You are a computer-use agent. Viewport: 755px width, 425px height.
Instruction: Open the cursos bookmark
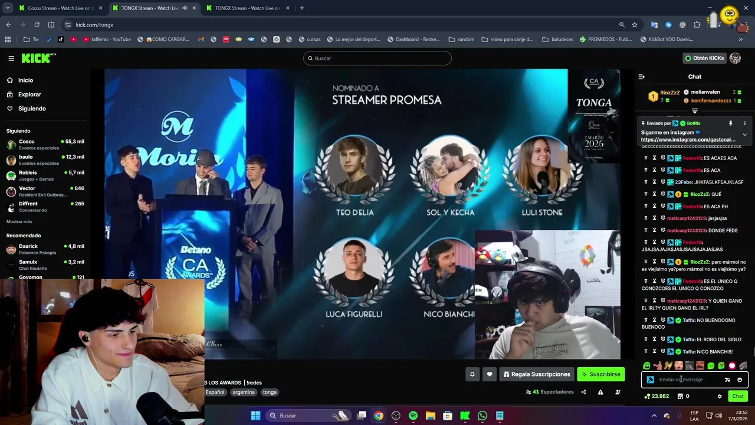point(310,40)
